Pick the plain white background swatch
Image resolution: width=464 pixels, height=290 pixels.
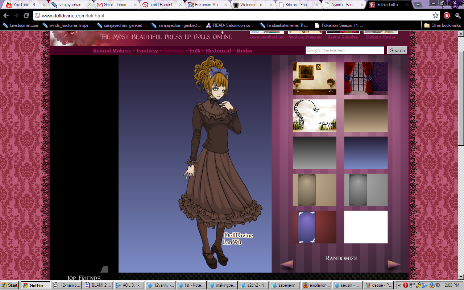coord(365,227)
